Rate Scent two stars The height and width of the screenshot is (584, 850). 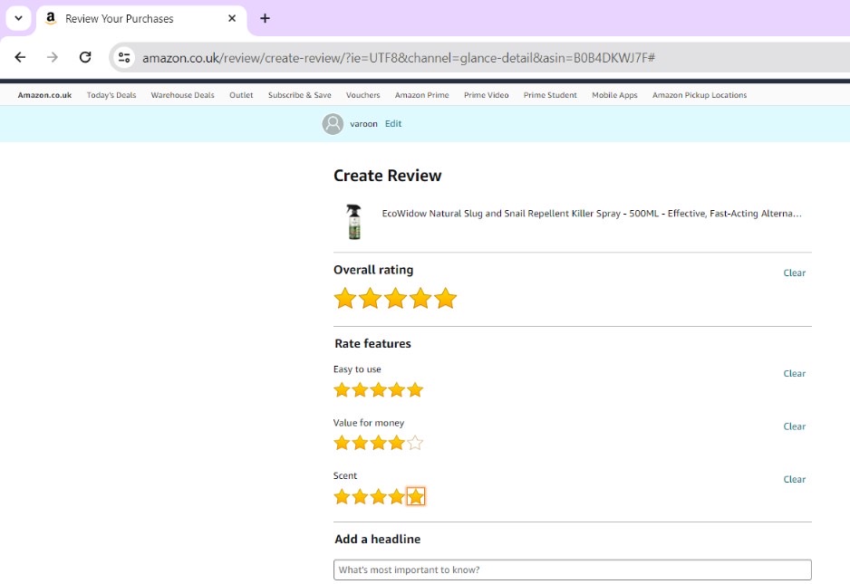(361, 497)
